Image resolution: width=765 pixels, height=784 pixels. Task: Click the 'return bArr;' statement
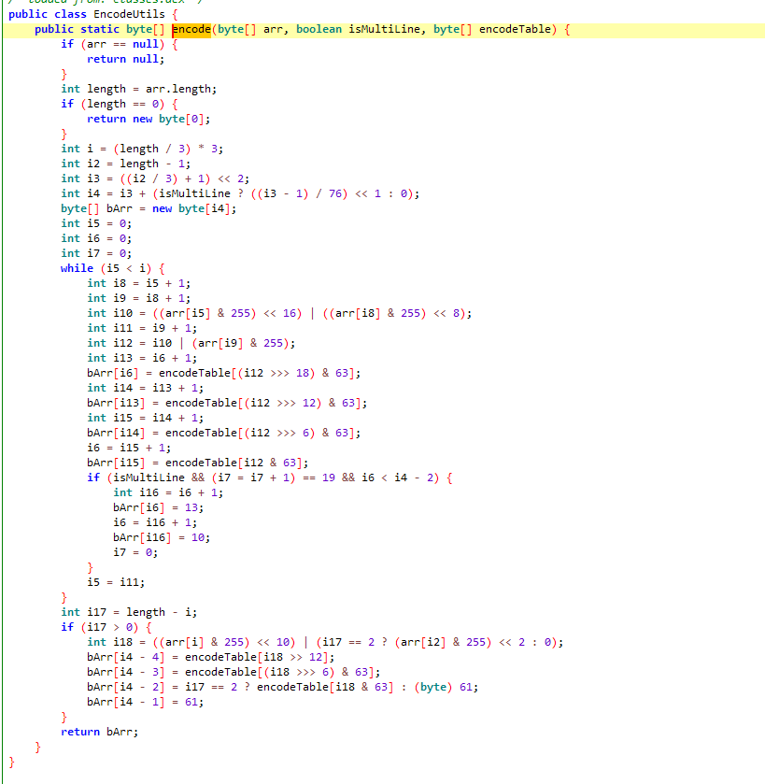(x=99, y=732)
